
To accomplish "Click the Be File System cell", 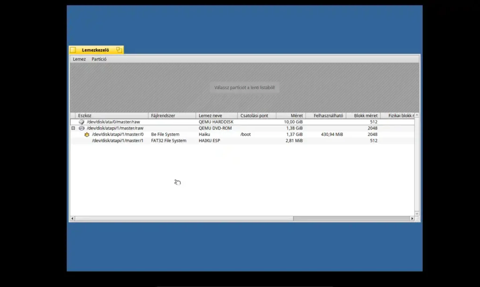I will tap(165, 134).
